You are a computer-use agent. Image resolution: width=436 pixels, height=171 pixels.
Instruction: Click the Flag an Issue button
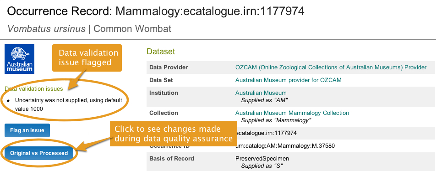coord(27,130)
